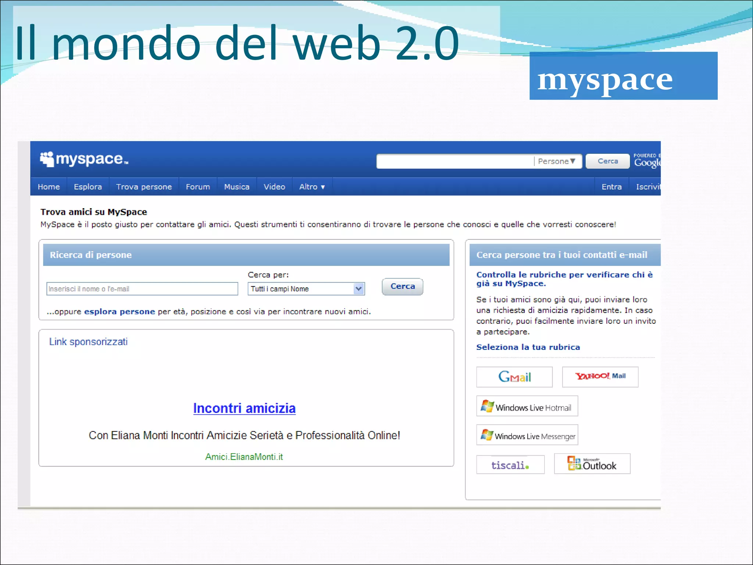The image size is (753, 565).
Task: Click the 'Ricerca di persone' panel header
Action: click(246, 255)
